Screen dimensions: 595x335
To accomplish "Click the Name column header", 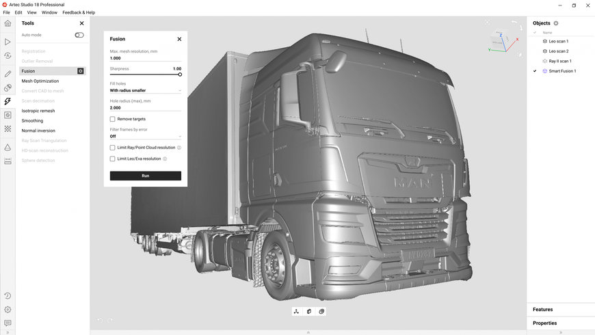I will (547, 33).
